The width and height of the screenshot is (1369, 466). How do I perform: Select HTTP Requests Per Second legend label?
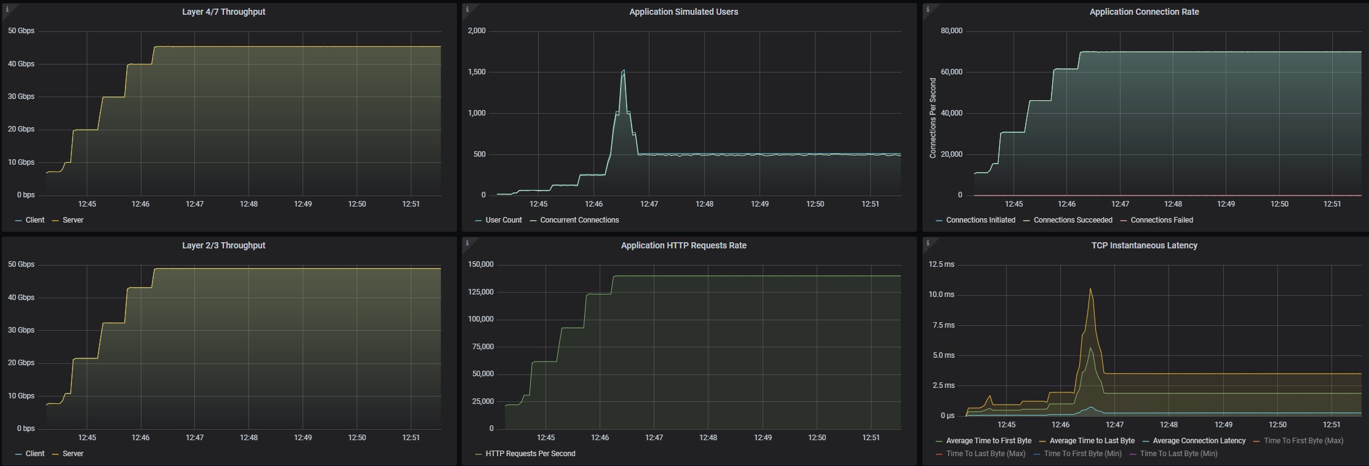(530, 454)
